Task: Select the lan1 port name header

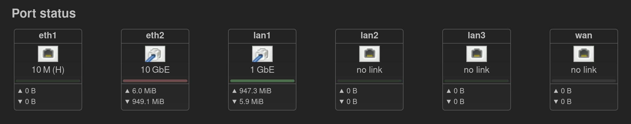Action: point(262,36)
